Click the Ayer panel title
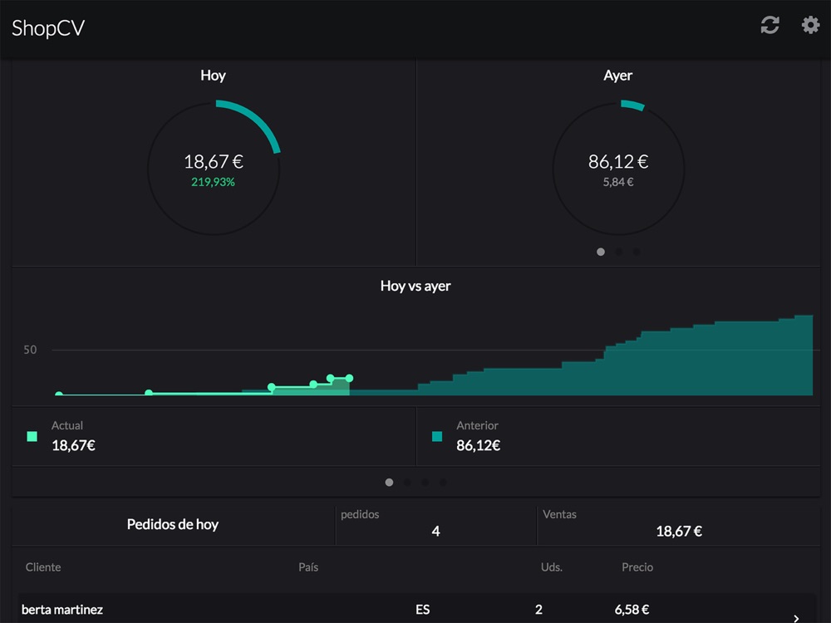This screenshot has width=831, height=623. coord(618,76)
